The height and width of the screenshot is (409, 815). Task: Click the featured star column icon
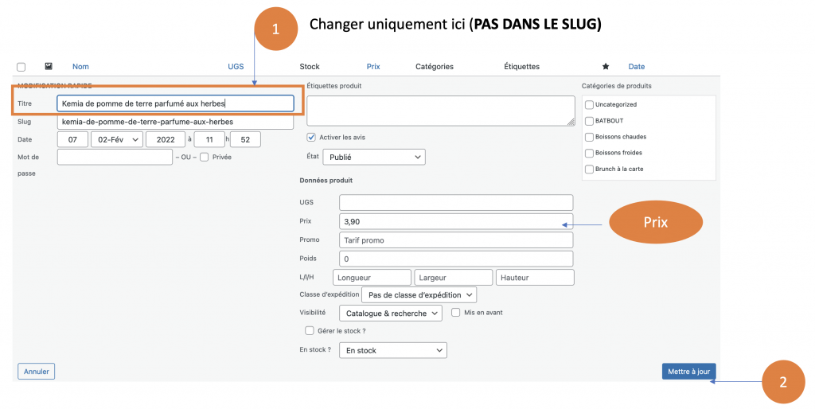click(606, 67)
